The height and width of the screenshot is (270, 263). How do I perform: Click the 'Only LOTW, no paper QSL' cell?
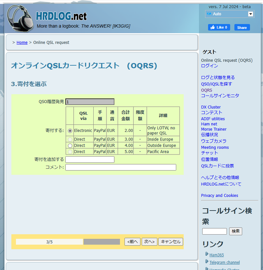click(163, 131)
